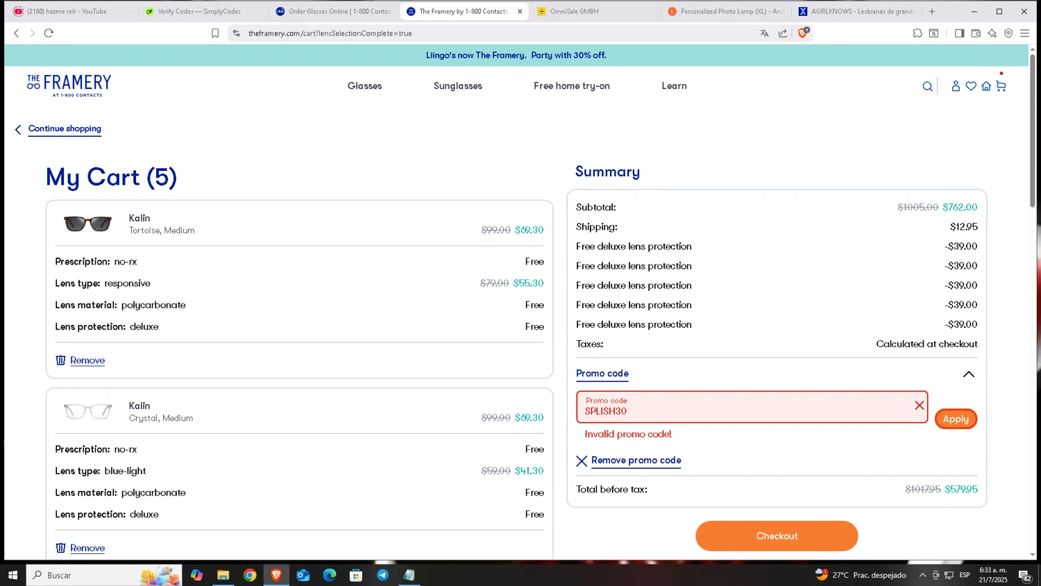Open the taskbar weather widget 27°C

point(861,575)
